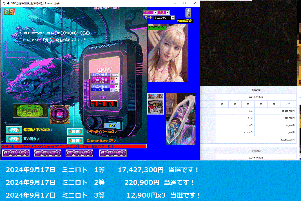Click winning number 27 in the results table

point(274,104)
